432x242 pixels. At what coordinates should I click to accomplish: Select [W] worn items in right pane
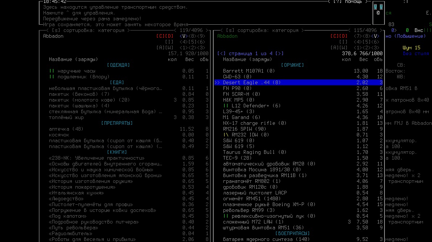point(343,48)
